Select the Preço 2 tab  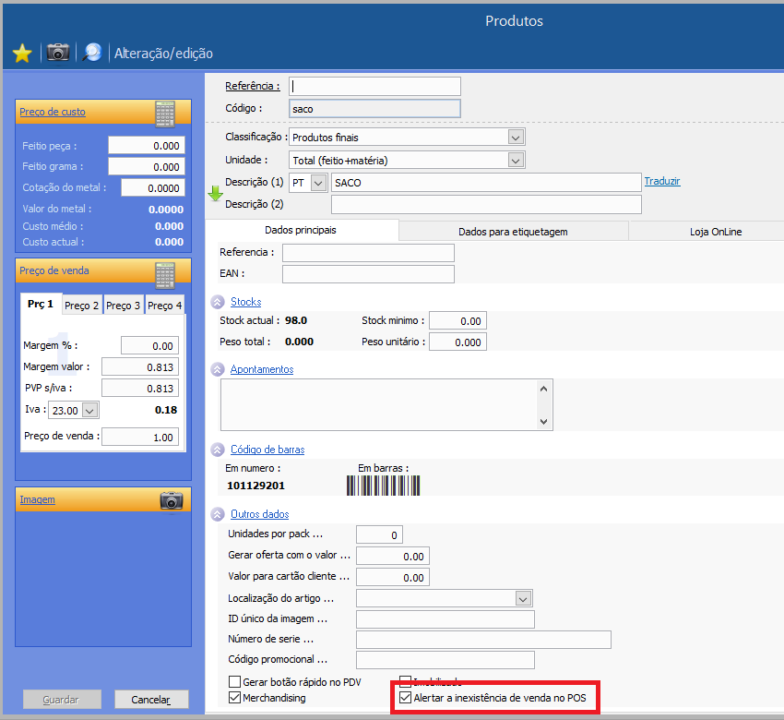coord(82,306)
